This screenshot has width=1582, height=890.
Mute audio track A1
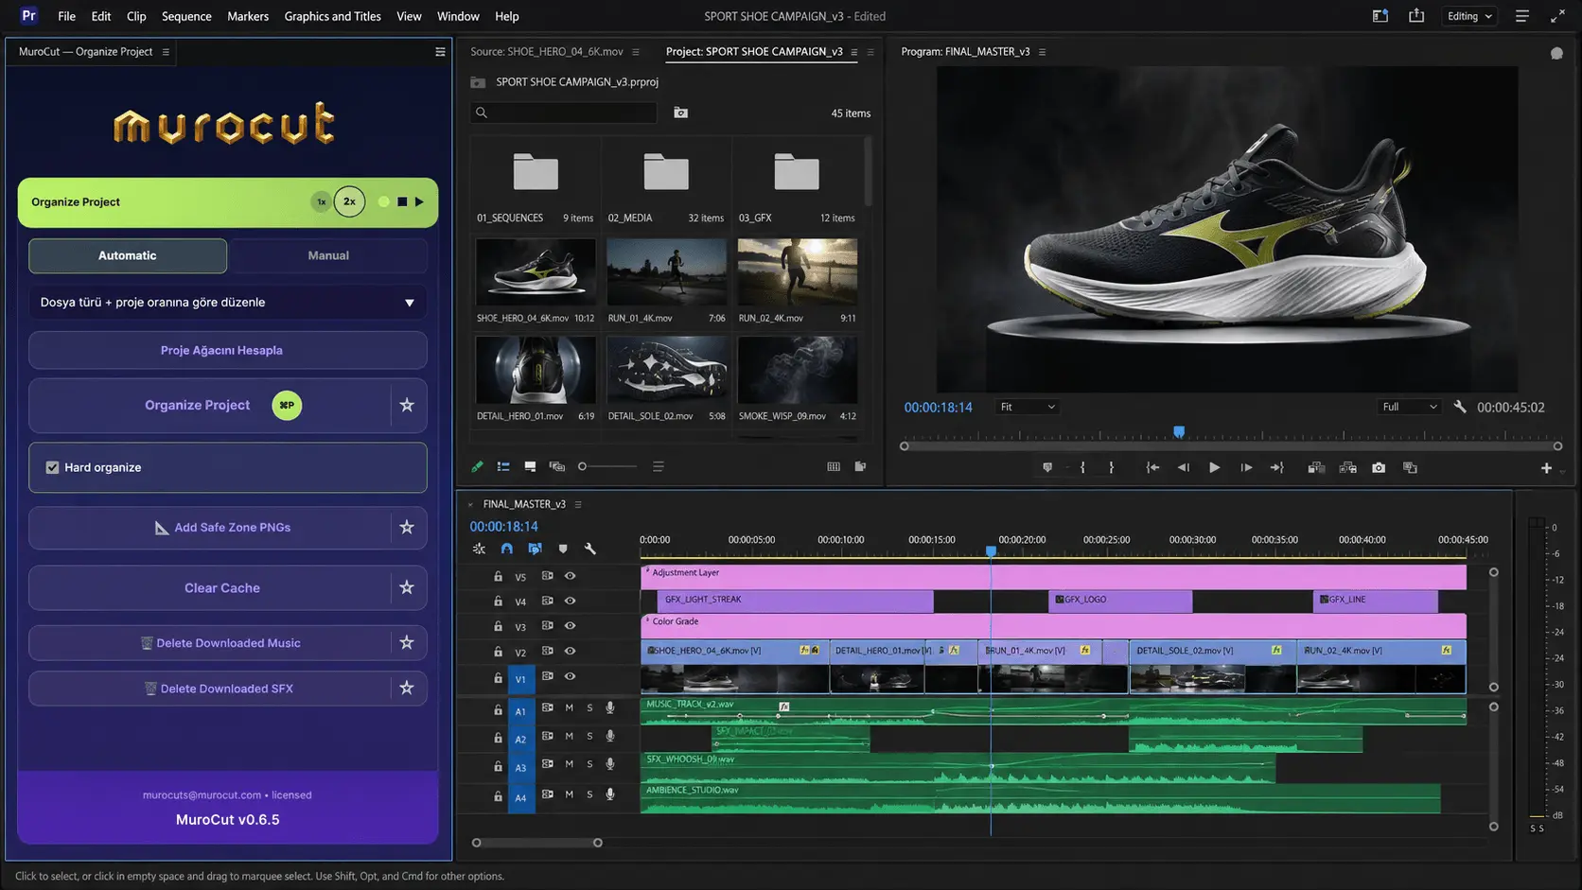569,707
